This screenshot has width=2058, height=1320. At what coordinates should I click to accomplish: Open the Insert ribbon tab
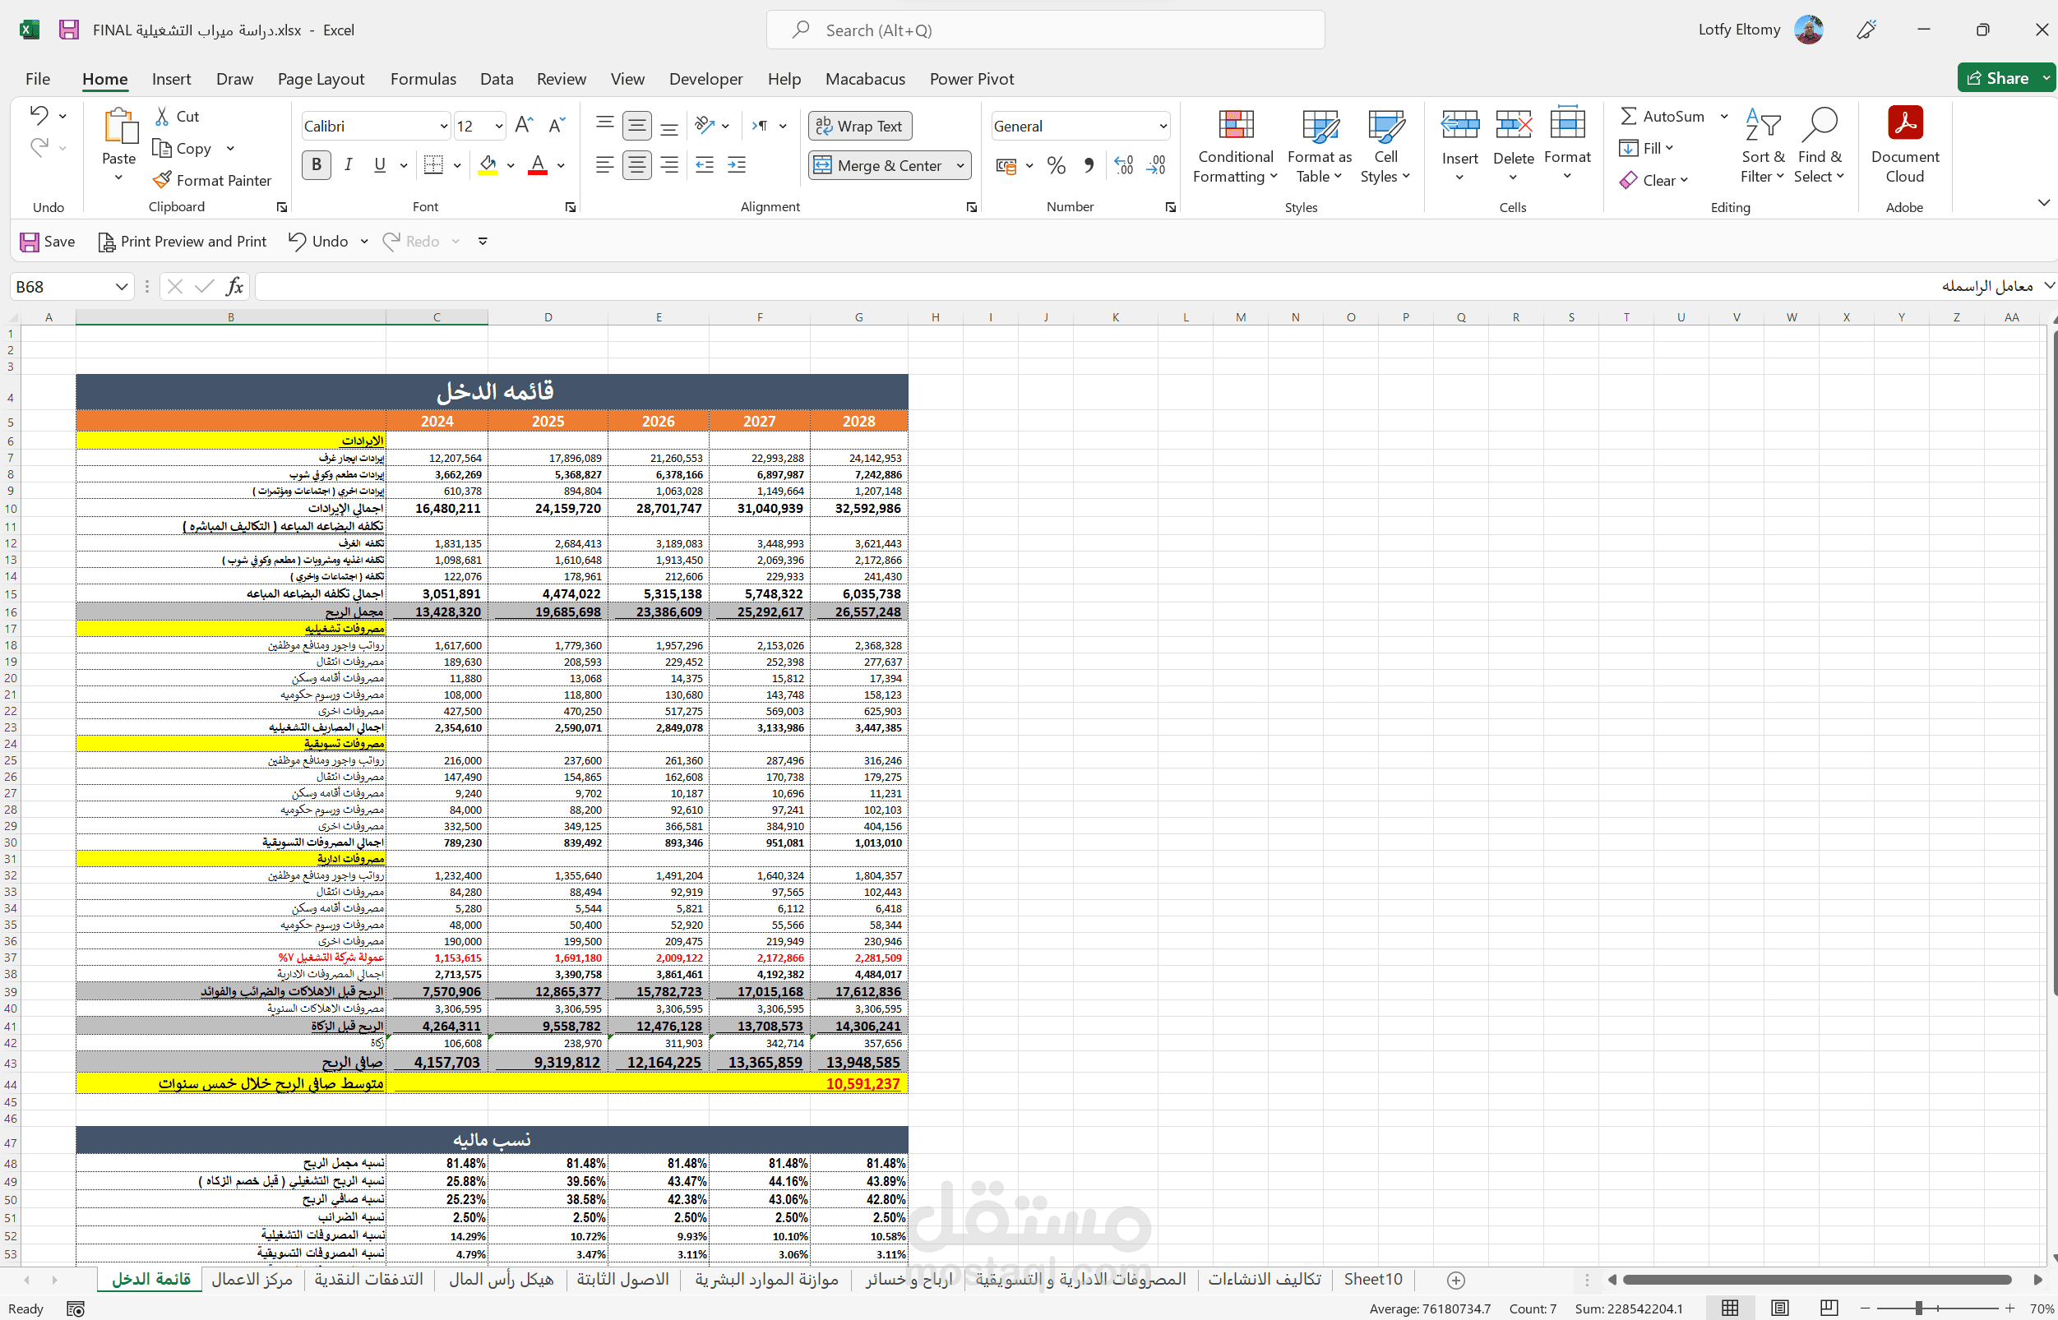point(172,79)
